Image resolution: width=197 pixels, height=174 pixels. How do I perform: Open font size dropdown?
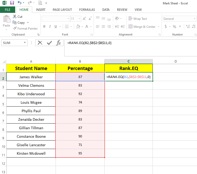pyautogui.click(x=79, y=19)
